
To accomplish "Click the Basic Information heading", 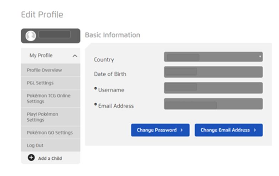I will (113, 35).
